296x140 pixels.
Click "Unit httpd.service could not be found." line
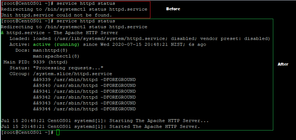coord(56,15)
